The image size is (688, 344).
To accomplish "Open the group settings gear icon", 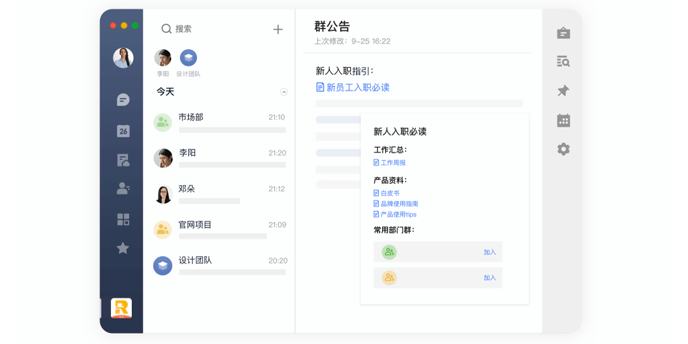I will tap(563, 149).
